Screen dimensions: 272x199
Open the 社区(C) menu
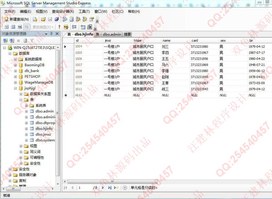click(x=118, y=12)
